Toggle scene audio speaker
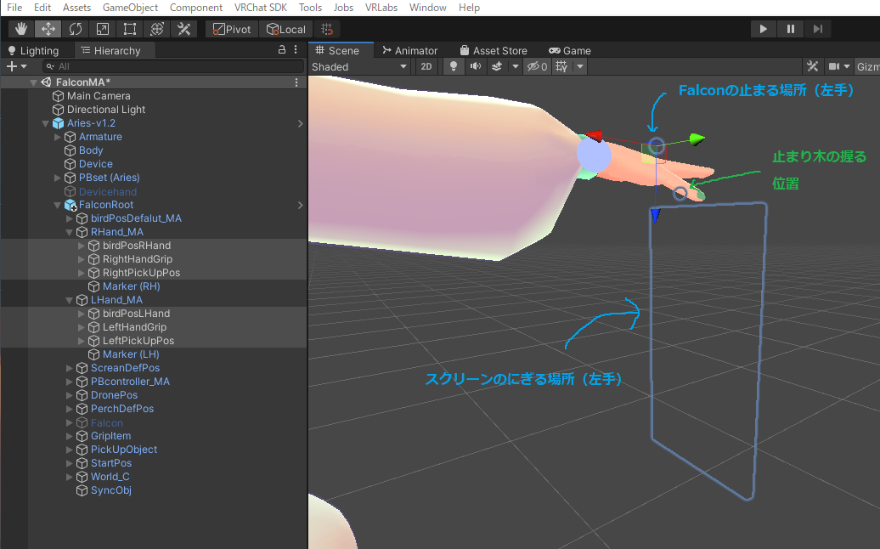 476,66
